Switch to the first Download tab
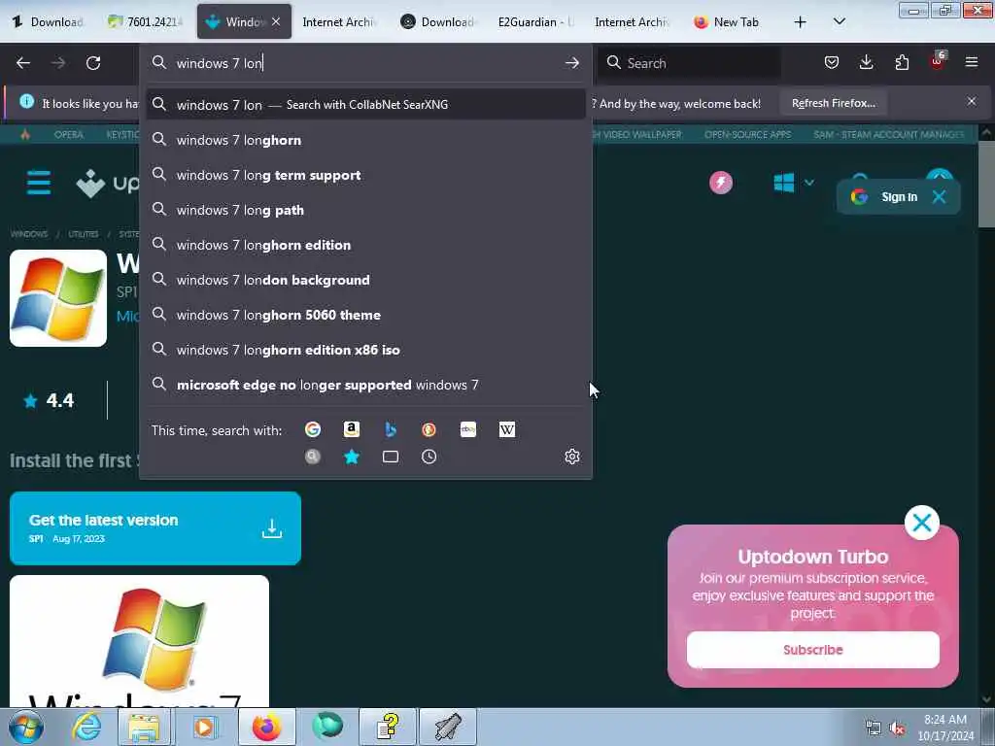Screen dimensions: 995x746 click(x=49, y=21)
